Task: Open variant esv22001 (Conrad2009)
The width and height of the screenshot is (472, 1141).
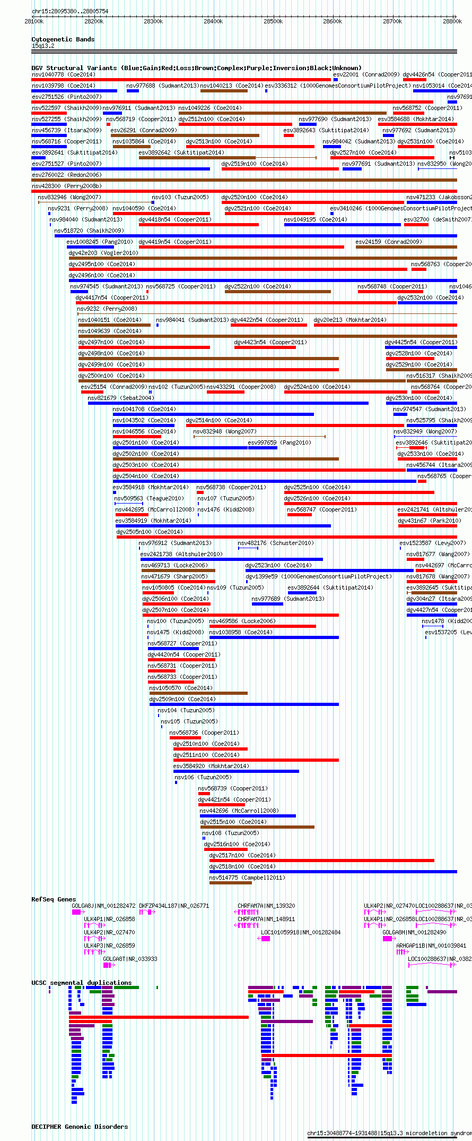Action: coord(336,80)
